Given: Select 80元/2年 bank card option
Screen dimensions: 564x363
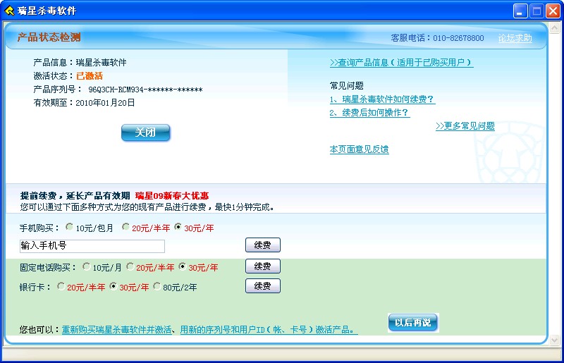Looking at the screenshot, I should coord(157,286).
